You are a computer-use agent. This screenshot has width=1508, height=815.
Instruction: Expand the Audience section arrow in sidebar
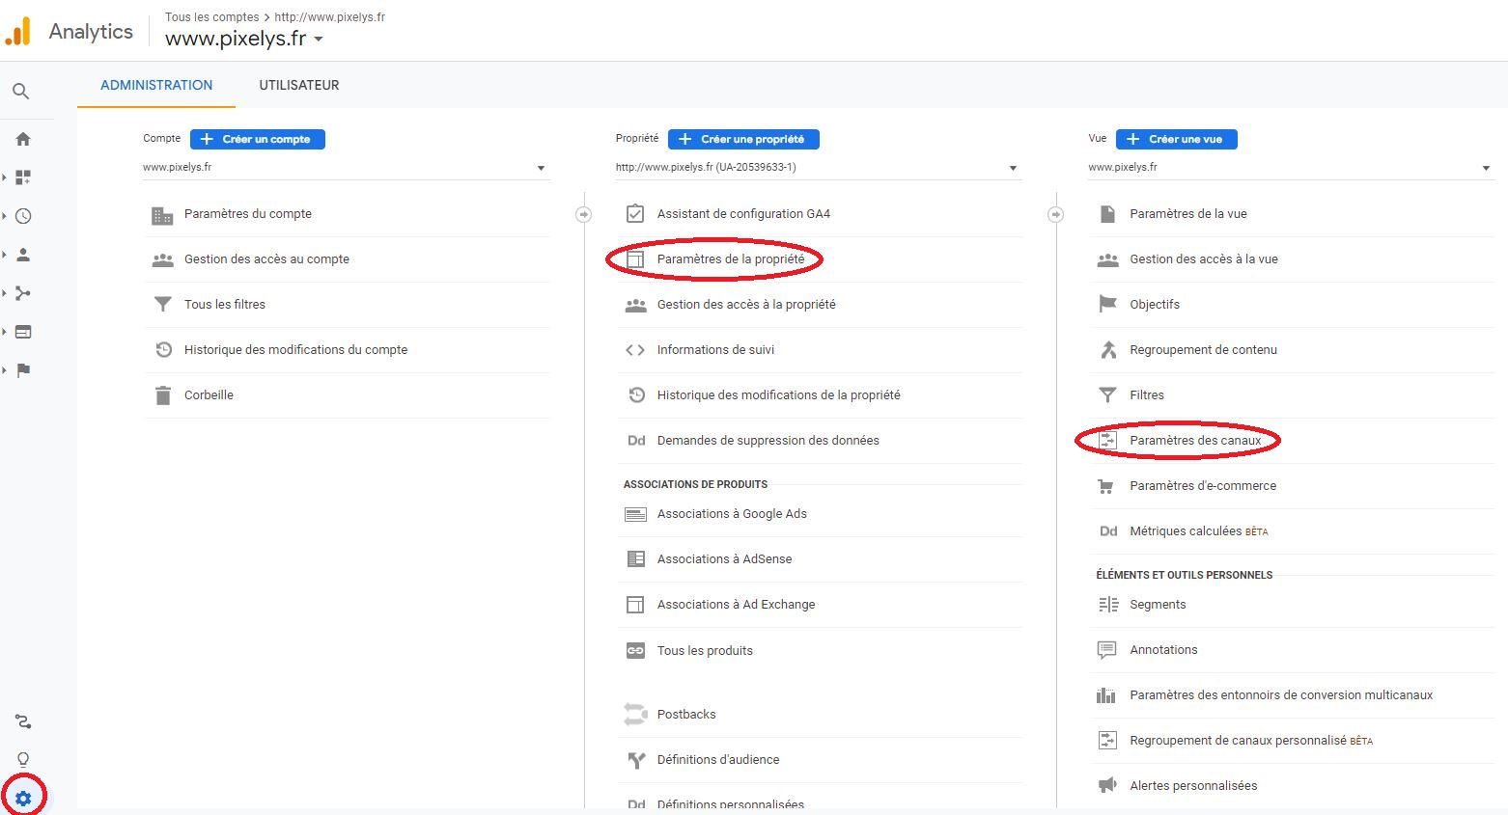(x=5, y=255)
